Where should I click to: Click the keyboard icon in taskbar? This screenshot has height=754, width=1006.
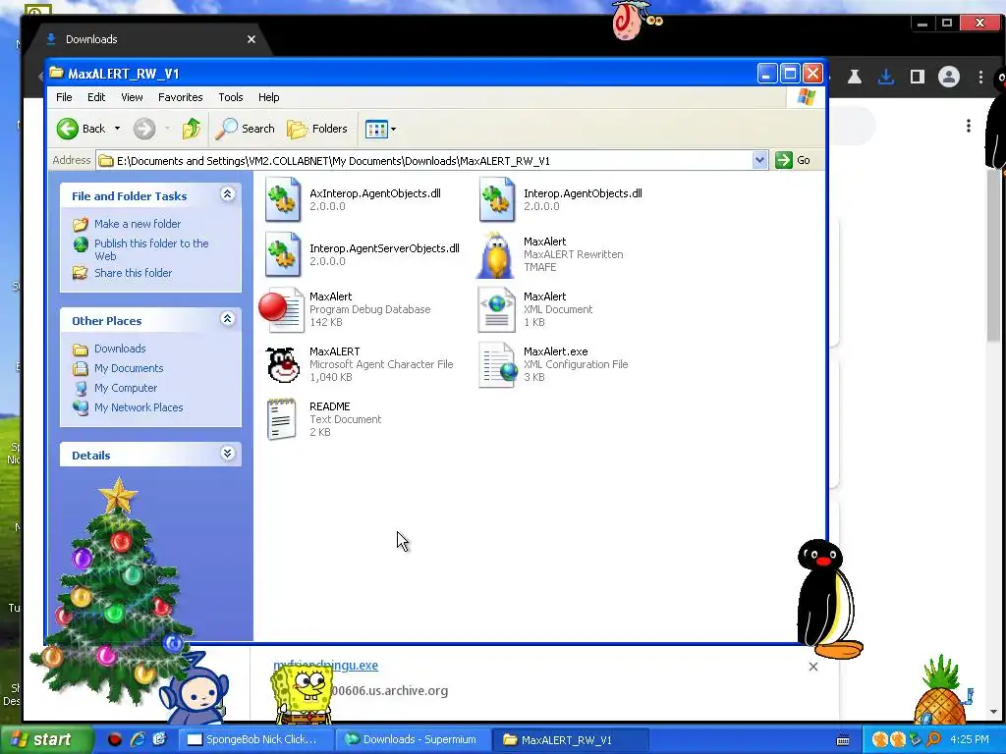tap(843, 740)
